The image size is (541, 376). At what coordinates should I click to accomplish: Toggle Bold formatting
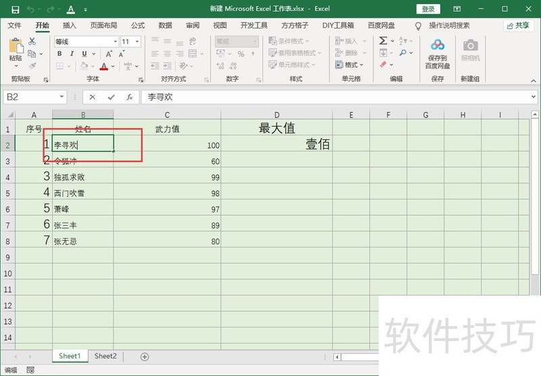pos(60,54)
